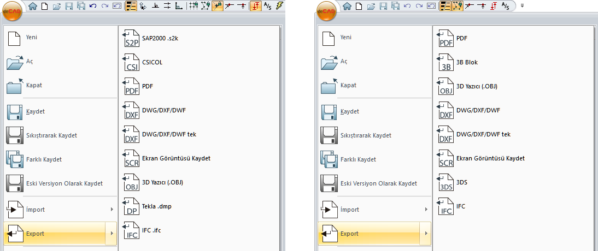The image size is (598, 251).
Task: Select the 3B Blok export option
Action: [x=466, y=62]
